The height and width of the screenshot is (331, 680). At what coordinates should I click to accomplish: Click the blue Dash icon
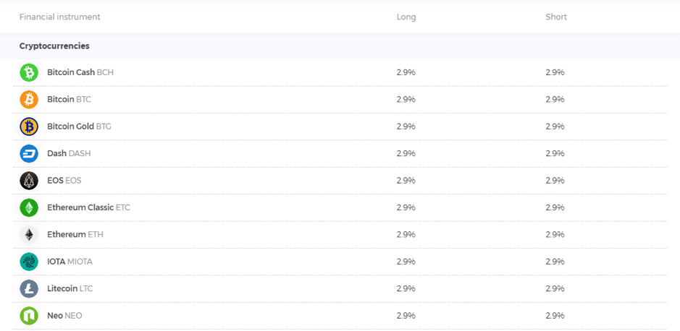pyautogui.click(x=29, y=154)
